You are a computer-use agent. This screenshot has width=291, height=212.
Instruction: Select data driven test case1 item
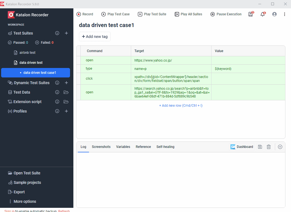click(x=35, y=73)
